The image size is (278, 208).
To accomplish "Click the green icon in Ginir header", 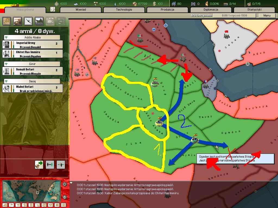I will (x=6, y=64).
